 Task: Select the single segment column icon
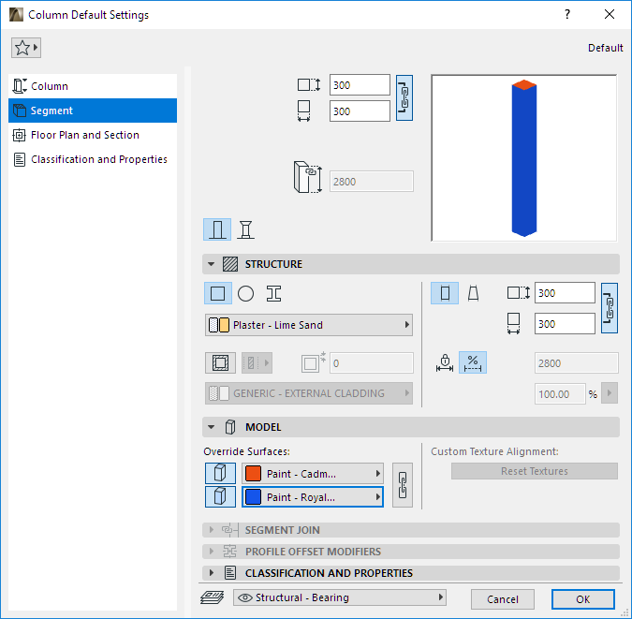[217, 229]
